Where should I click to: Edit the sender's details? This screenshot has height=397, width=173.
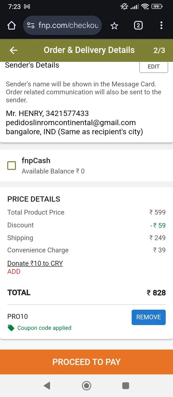(x=154, y=67)
